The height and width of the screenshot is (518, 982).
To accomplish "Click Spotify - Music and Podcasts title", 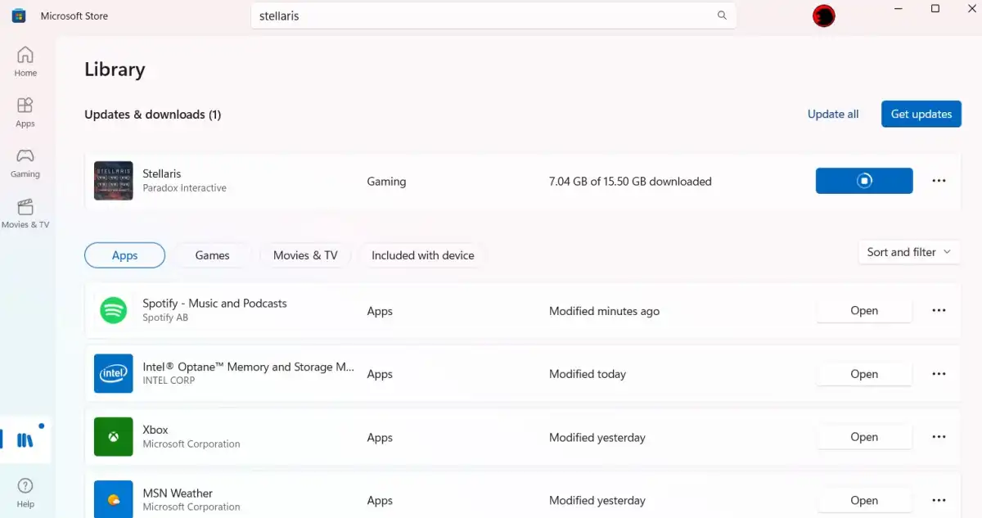I will pyautogui.click(x=214, y=303).
